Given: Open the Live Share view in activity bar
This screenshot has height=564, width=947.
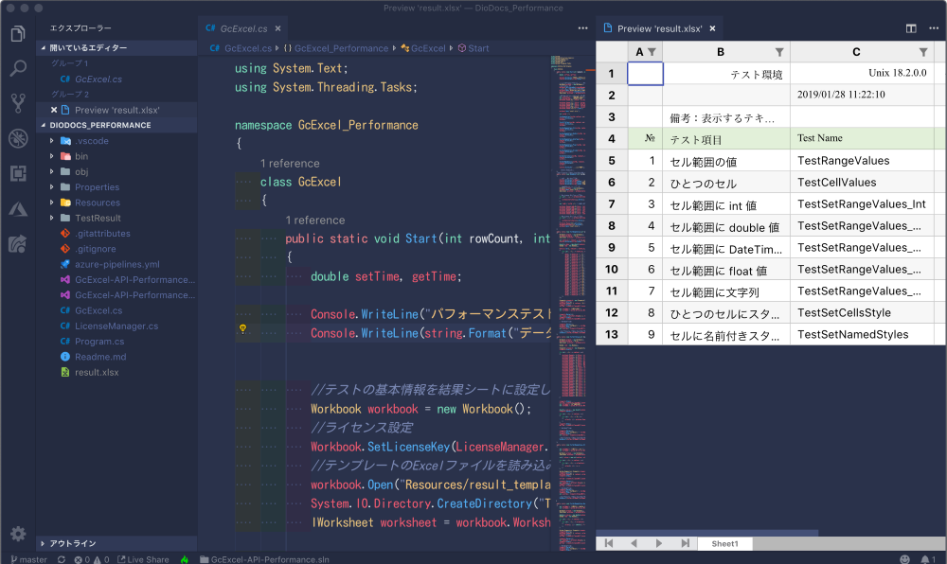Looking at the screenshot, I should pyautogui.click(x=18, y=244).
